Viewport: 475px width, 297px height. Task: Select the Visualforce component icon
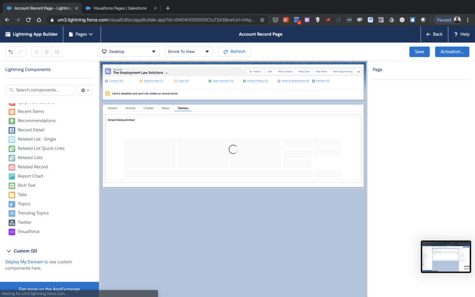coord(12,232)
